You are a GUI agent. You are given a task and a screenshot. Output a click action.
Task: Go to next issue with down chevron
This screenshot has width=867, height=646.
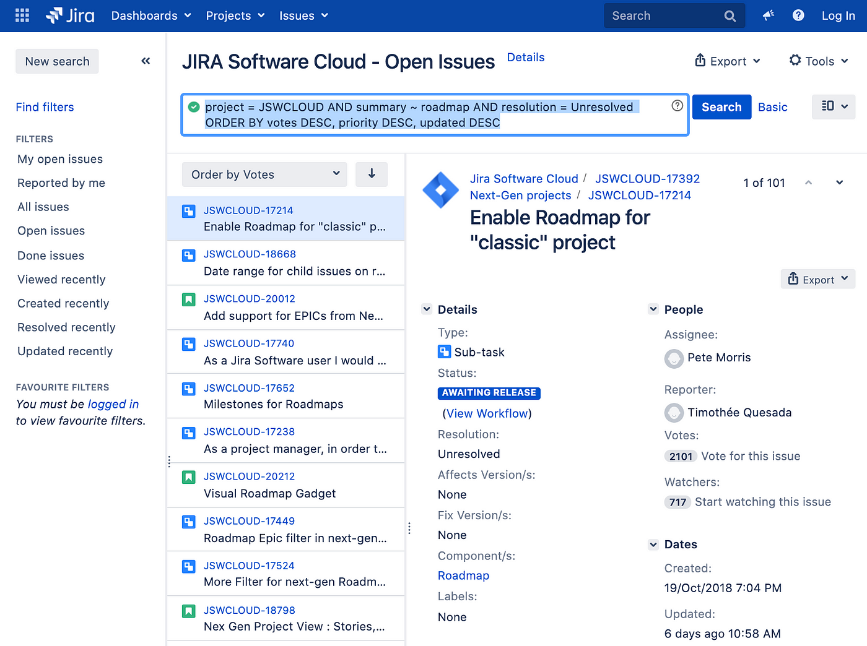point(840,183)
